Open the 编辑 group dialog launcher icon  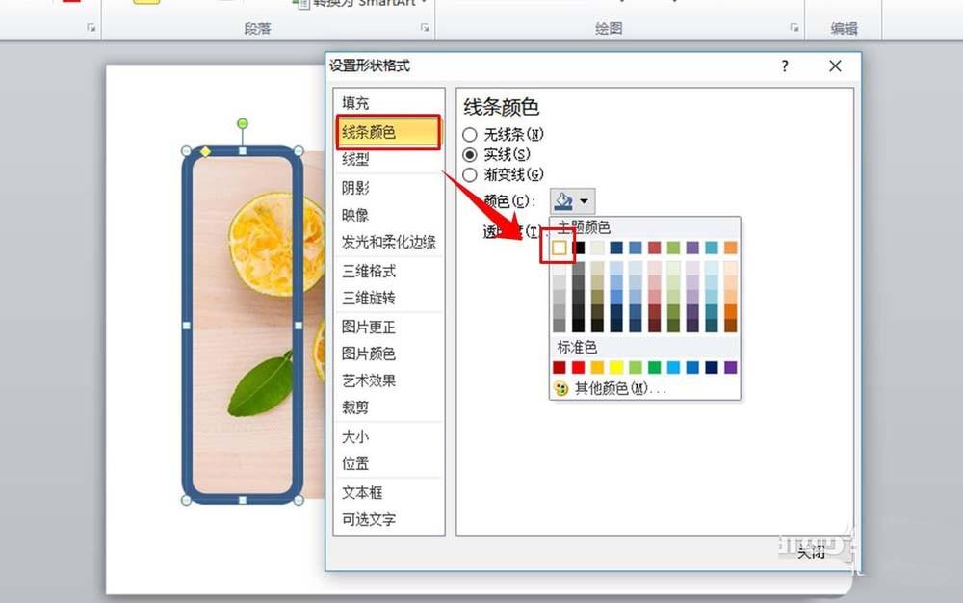(x=876, y=27)
